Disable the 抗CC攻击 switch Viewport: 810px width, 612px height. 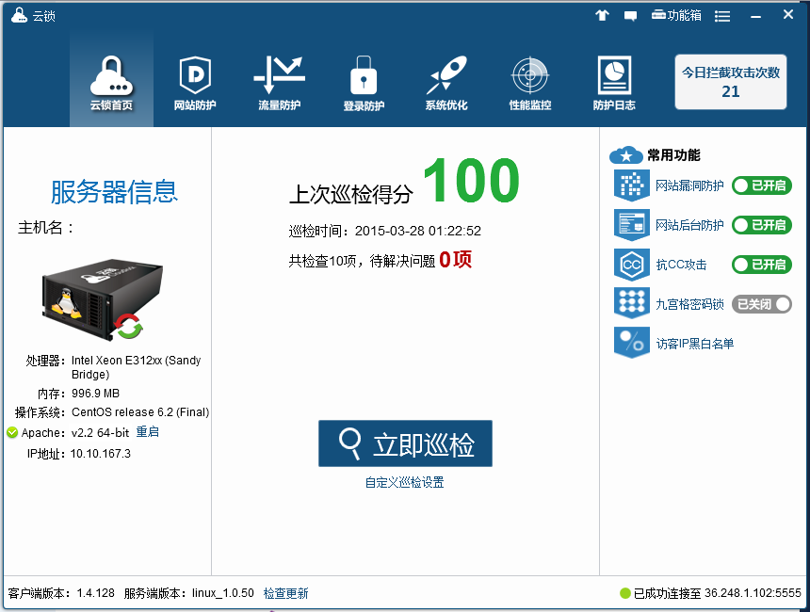coord(761,265)
